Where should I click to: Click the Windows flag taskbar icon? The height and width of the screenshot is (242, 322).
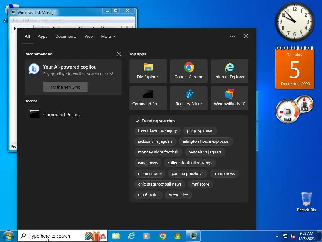pyautogui.click(x=177, y=236)
